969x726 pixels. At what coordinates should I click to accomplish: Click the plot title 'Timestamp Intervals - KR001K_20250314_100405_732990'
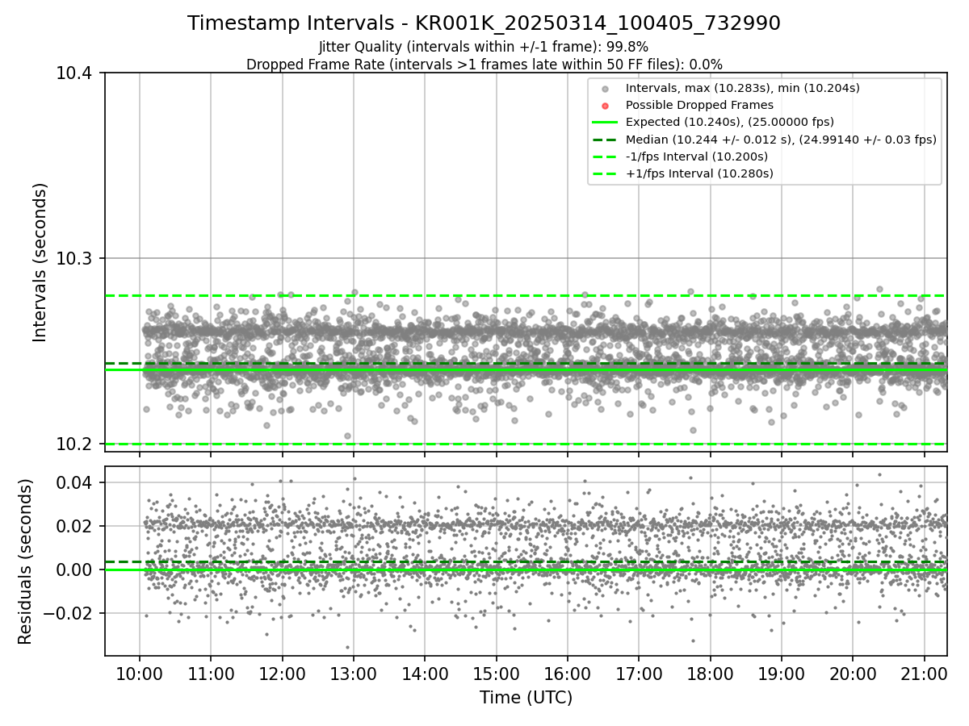coord(484,23)
